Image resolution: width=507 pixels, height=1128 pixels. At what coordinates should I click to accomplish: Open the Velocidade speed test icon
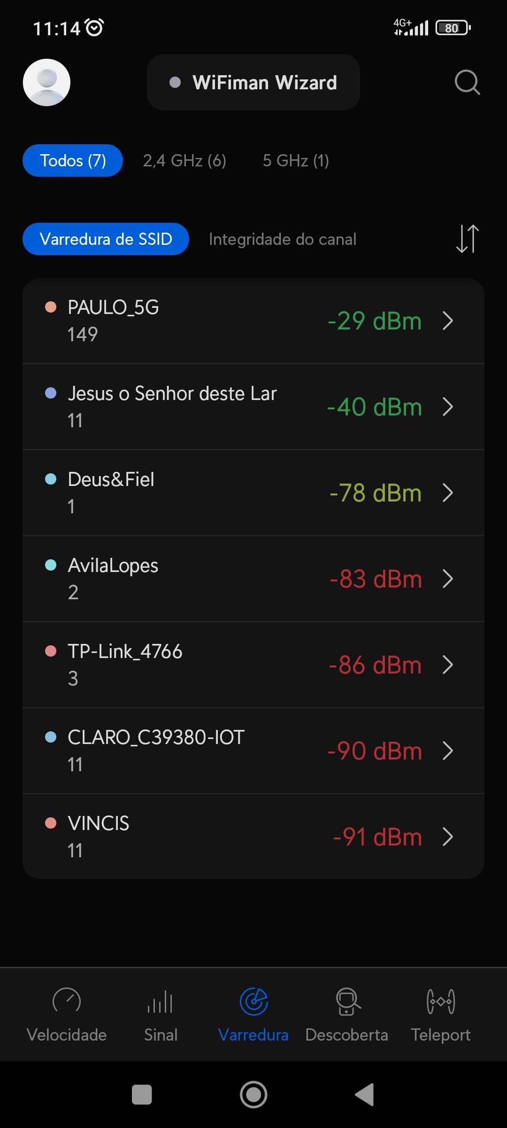point(67,1001)
